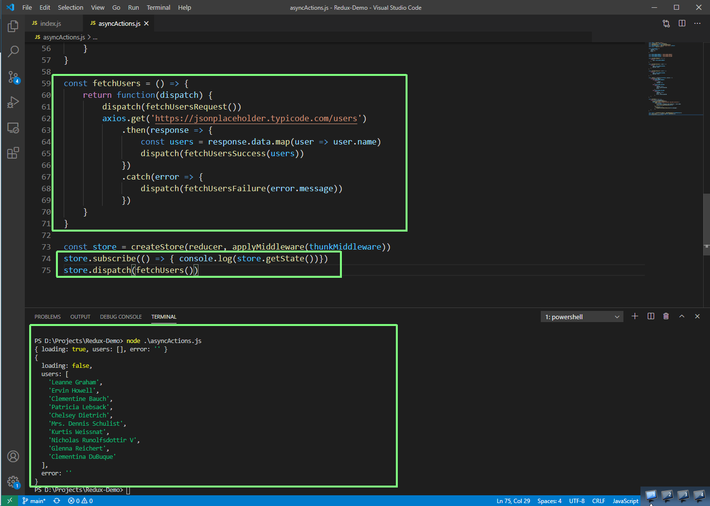Viewport: 710px width, 506px height.
Task: Change end of line sequence CRLF
Action: pyautogui.click(x=599, y=501)
